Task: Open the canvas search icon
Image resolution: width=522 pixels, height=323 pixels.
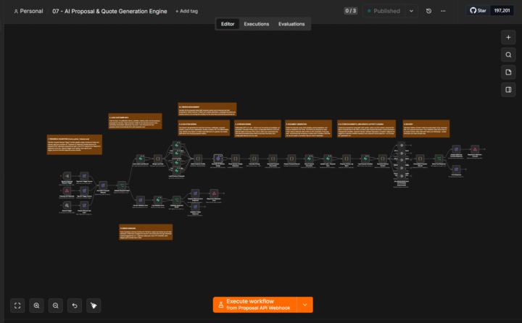Action: click(x=508, y=55)
